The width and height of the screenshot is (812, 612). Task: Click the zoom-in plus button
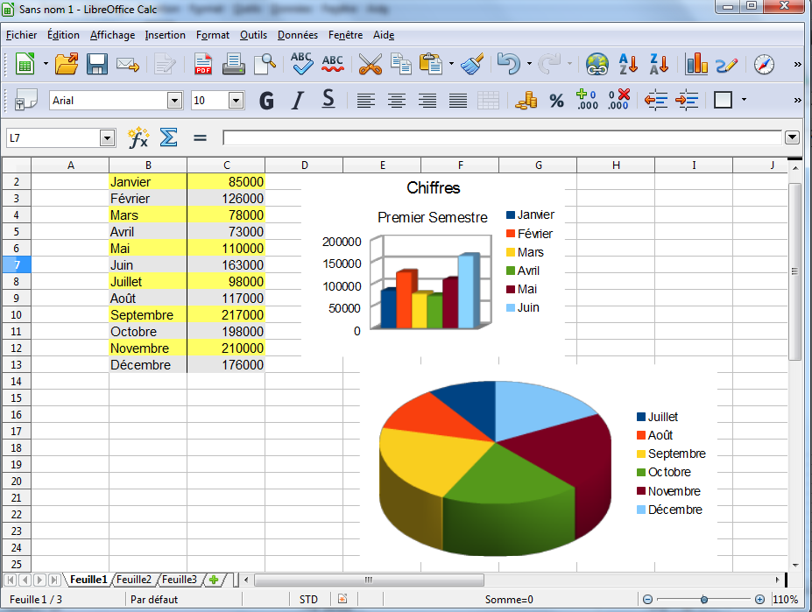pos(759,600)
